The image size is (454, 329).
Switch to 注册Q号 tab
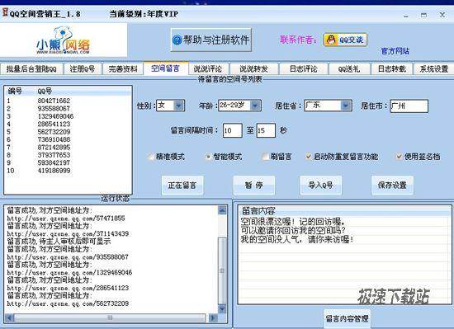(x=83, y=68)
